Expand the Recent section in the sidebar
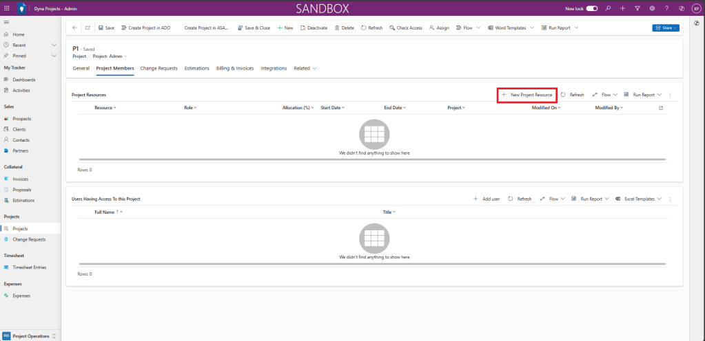Viewport: 705px width, 341px height. tap(54, 45)
